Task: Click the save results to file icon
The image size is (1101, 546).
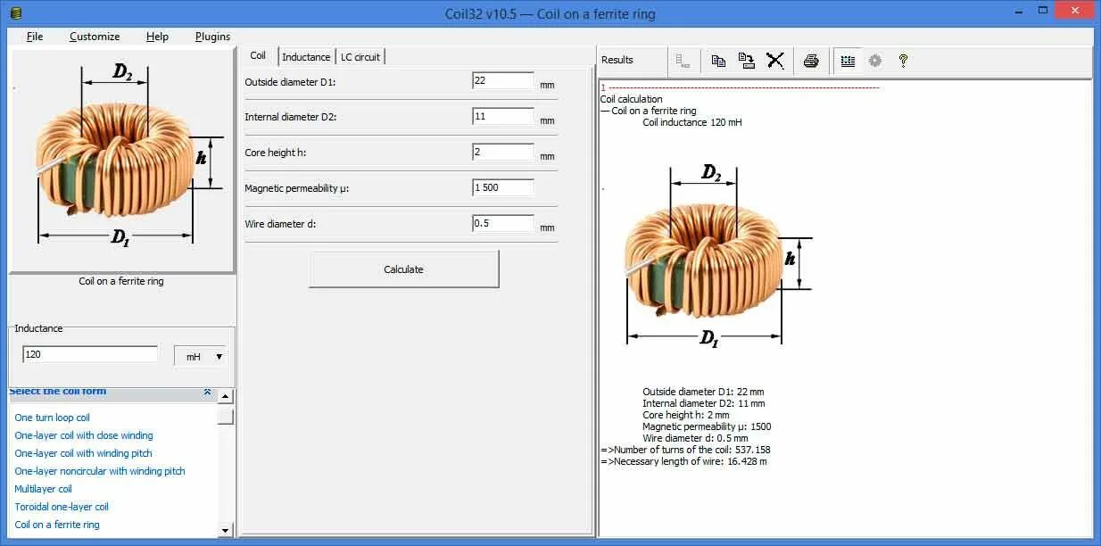Action: [747, 61]
